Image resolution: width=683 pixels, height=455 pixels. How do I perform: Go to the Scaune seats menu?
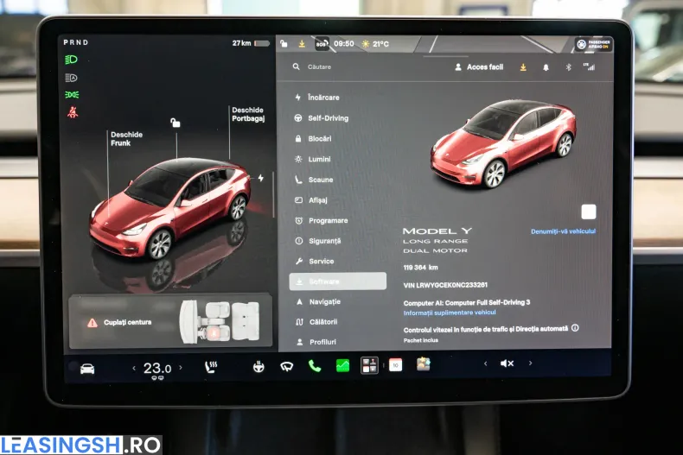coord(314,180)
